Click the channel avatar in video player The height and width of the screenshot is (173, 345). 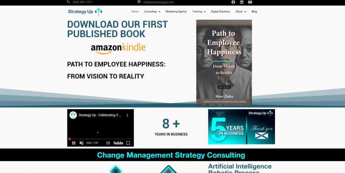pos(73,115)
